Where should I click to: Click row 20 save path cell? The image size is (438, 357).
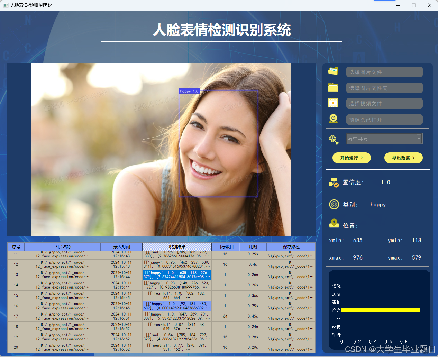click(x=291, y=347)
